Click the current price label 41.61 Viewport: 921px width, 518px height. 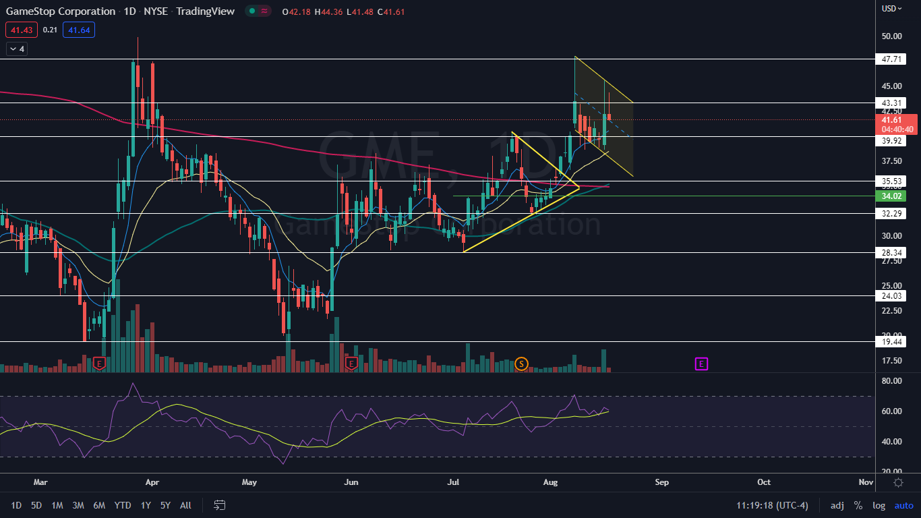pyautogui.click(x=892, y=119)
